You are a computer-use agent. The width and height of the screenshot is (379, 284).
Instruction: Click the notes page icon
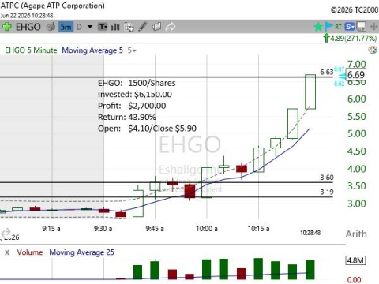click(156, 27)
